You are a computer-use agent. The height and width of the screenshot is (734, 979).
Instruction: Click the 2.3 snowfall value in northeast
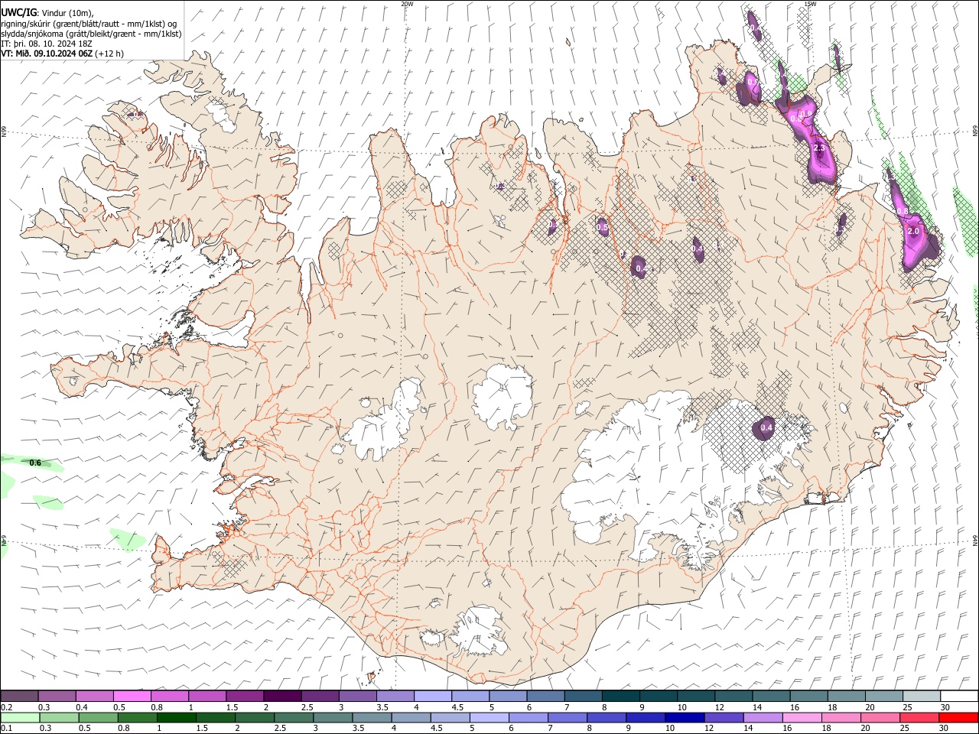(x=820, y=148)
